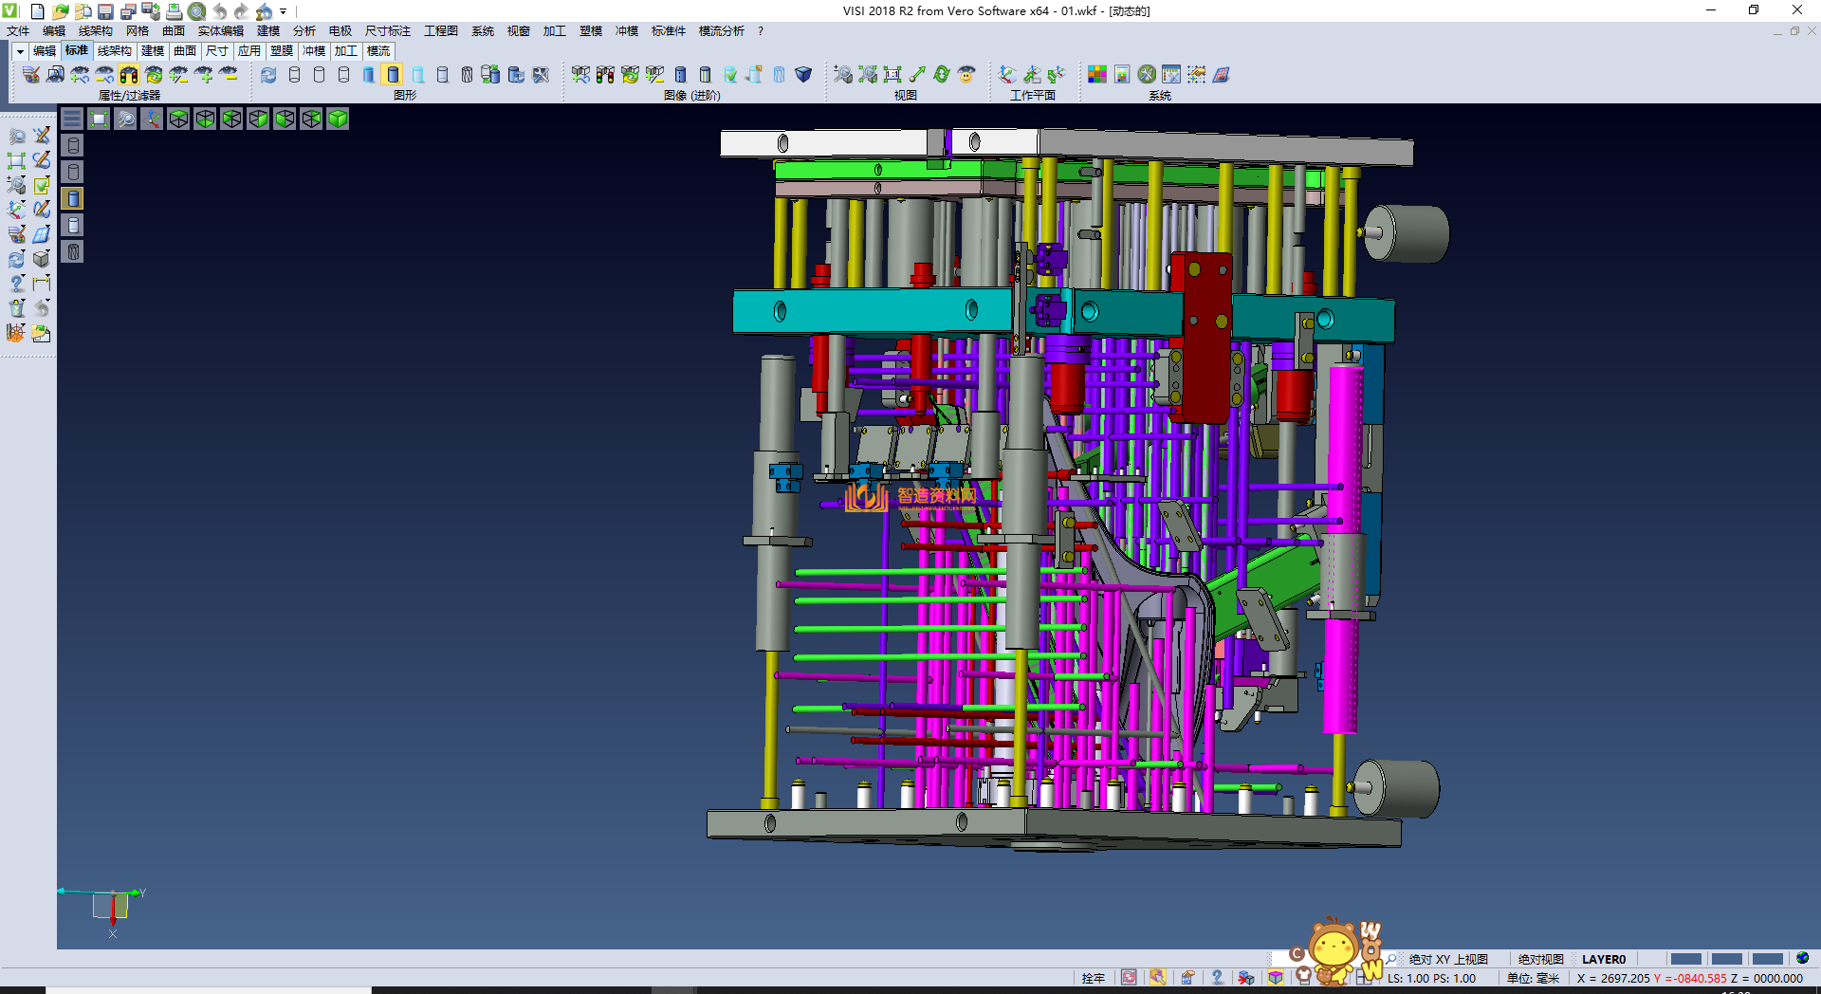Toggle the highlighted shaded cylinder display mode
The image size is (1821, 994).
[393, 75]
